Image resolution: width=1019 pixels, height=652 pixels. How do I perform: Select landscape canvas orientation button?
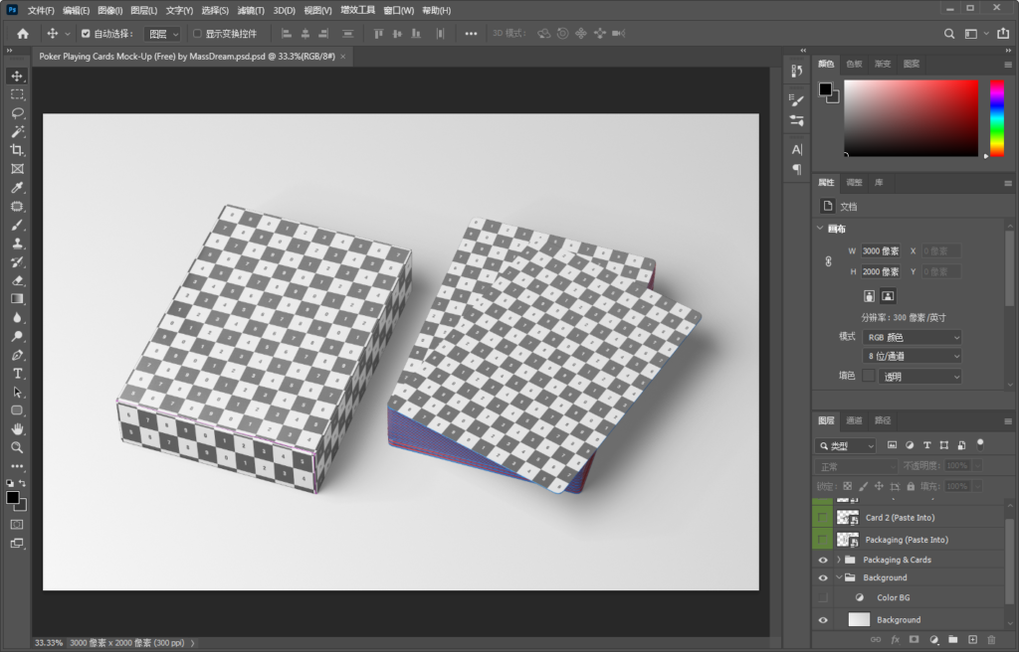pos(888,296)
